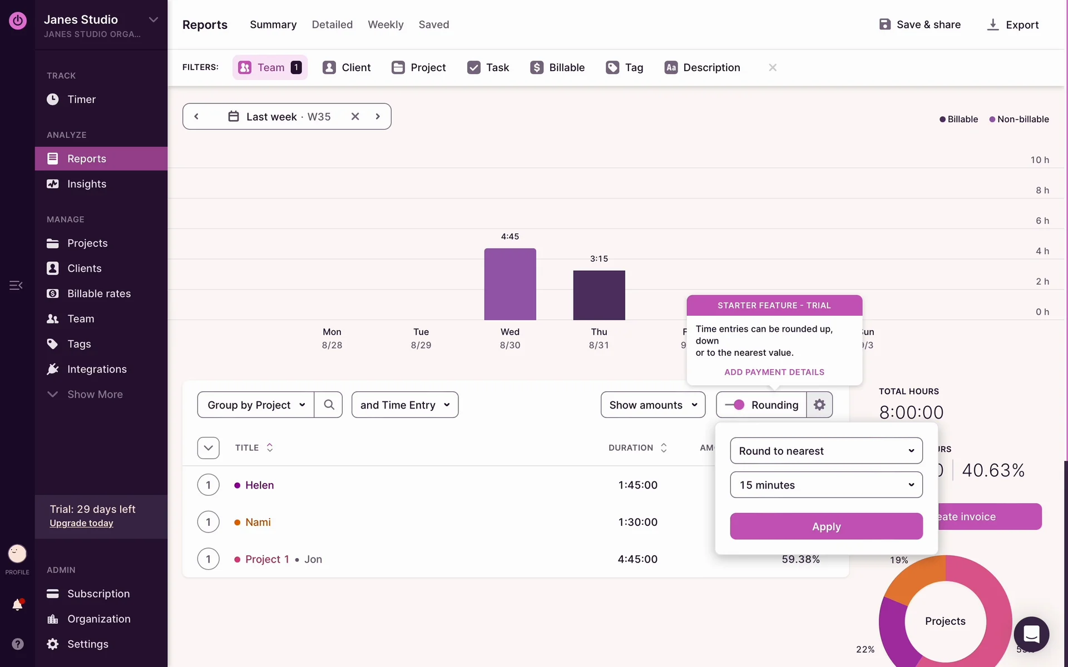Click the search icon beside Group by Project
This screenshot has height=667, width=1068.
329,405
